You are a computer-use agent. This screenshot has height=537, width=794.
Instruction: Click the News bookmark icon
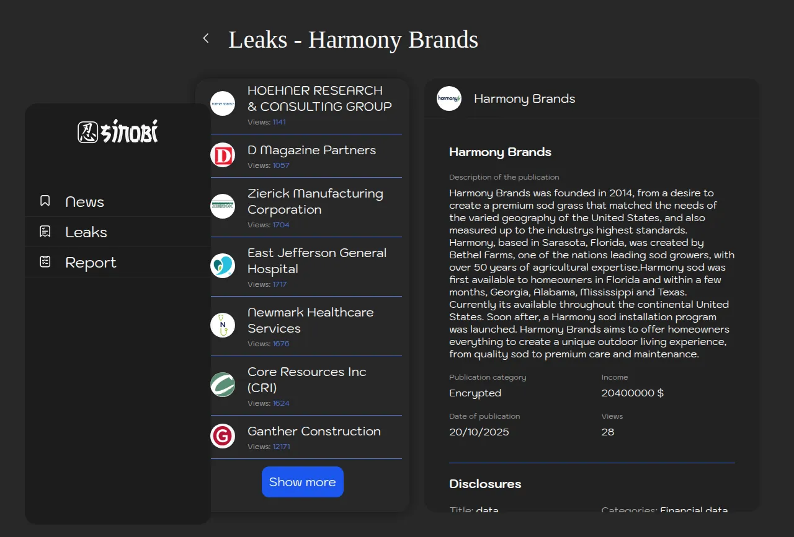[x=45, y=201]
